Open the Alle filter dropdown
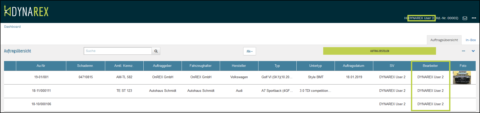 pyautogui.click(x=249, y=51)
